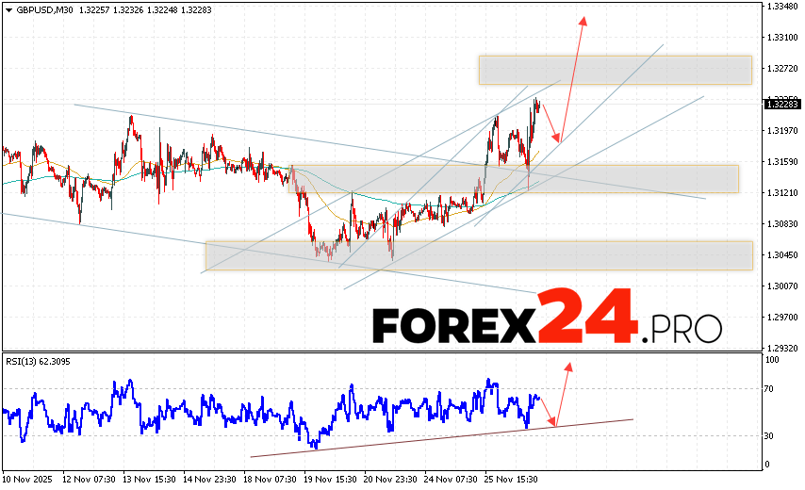Screen dimensions: 805x490
Task: Click the RSI 70 level label
Action: [x=770, y=388]
